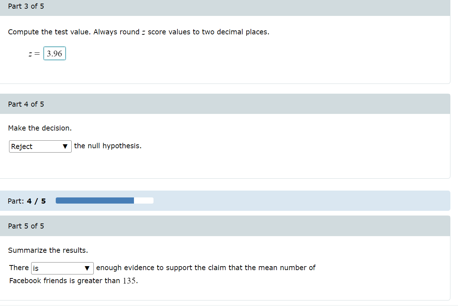458x307 pixels.
Task: Click the Part 3 of 5 header
Action: pyautogui.click(x=26, y=6)
